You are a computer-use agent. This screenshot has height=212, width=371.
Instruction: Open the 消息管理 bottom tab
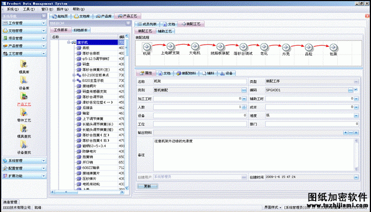(11, 202)
